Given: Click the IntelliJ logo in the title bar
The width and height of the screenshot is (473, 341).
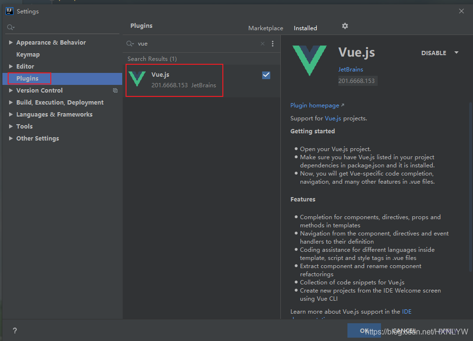Looking at the screenshot, I should point(10,12).
